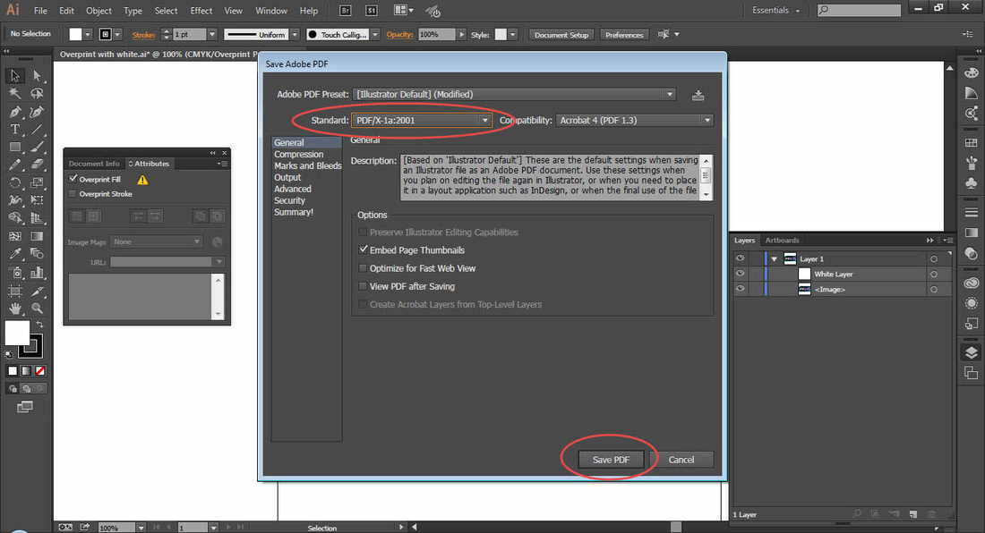Viewport: 985px width, 533px height.
Task: Select Compression in PDF dialog list
Action: (x=298, y=154)
